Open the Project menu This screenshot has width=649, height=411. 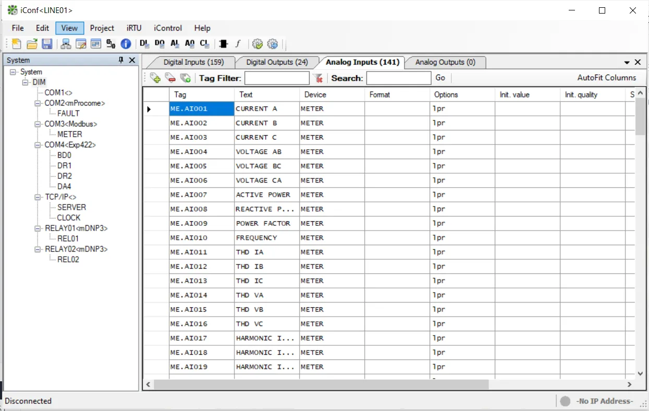point(102,28)
